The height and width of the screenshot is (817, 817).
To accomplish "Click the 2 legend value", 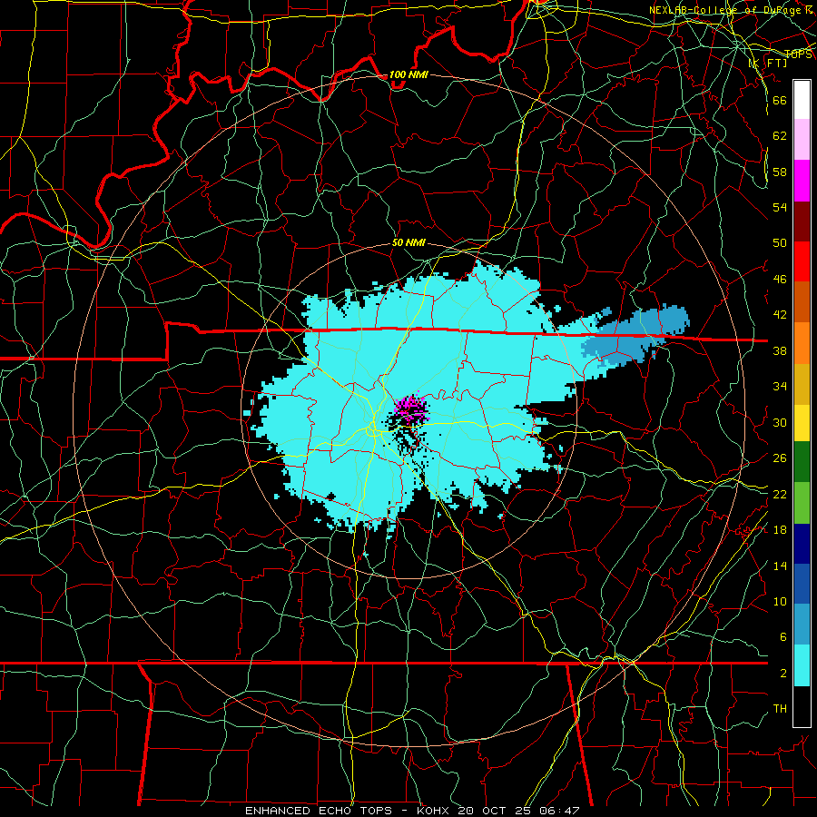I will 783,674.
